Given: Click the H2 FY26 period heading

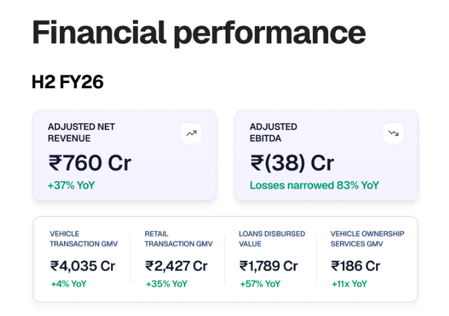Looking at the screenshot, I should 68,82.
